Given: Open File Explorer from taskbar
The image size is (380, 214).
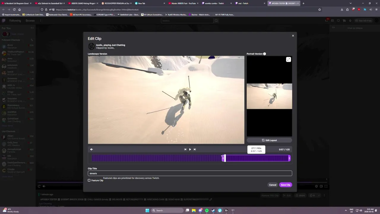Looking at the screenshot, I should [x=194, y=210].
